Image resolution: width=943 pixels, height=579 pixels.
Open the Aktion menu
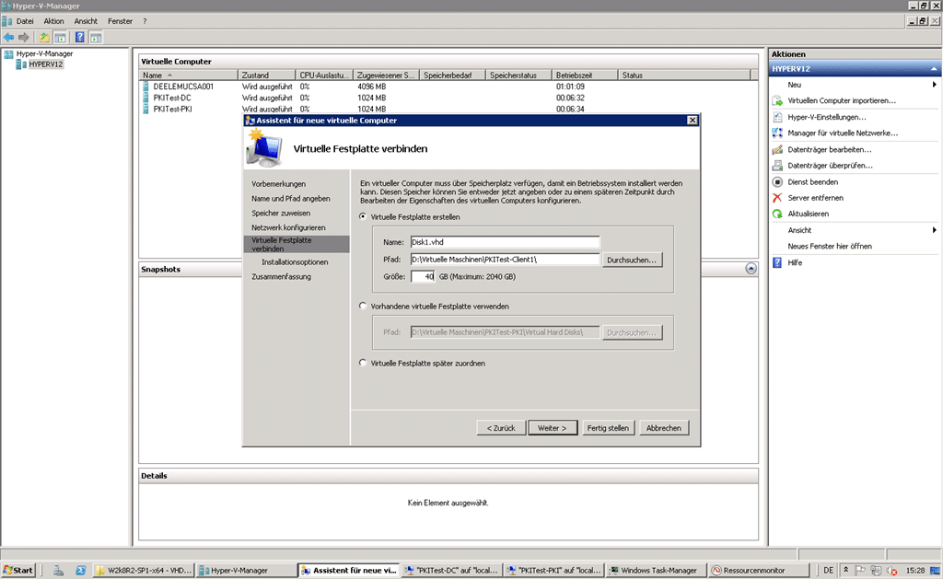53,21
